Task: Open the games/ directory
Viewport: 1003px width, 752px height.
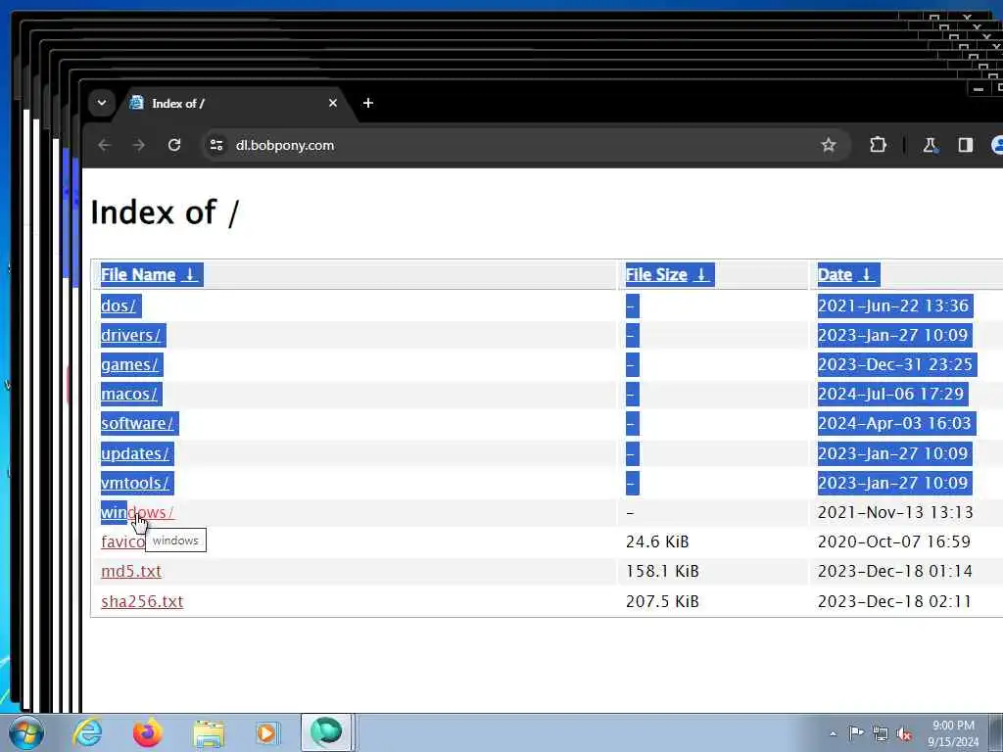Action: tap(129, 364)
